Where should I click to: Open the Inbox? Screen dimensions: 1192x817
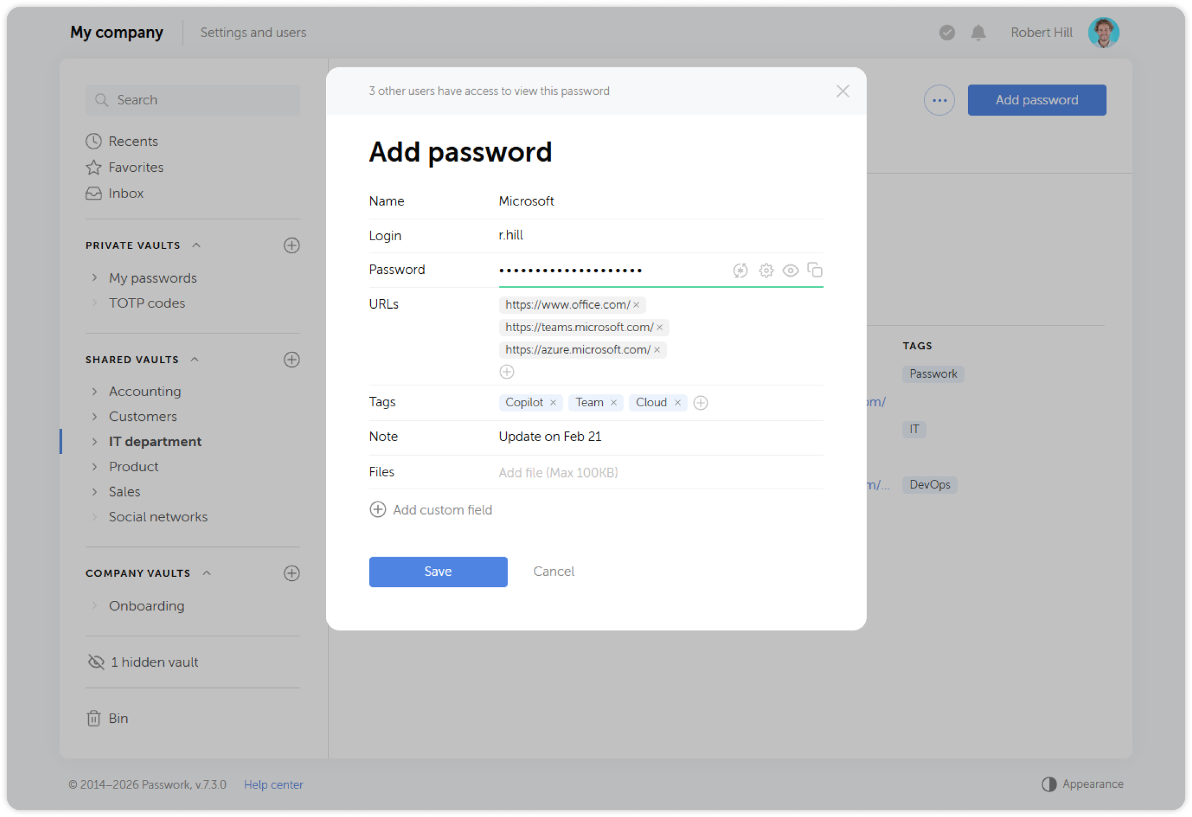pyautogui.click(x=125, y=193)
